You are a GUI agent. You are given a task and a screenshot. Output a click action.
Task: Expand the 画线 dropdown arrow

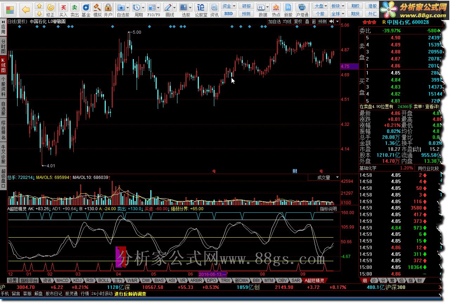(175, 7)
